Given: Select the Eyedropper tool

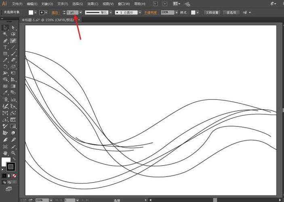Looking at the screenshot, I should (x=5, y=93).
